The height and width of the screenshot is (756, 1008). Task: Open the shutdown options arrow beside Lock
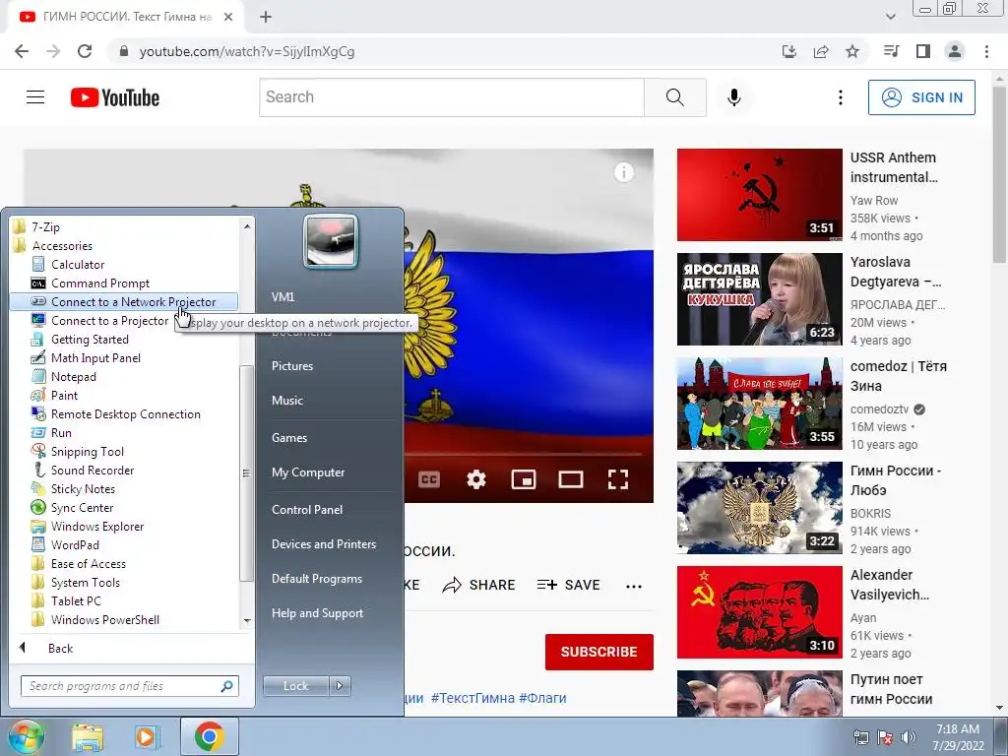coord(340,686)
